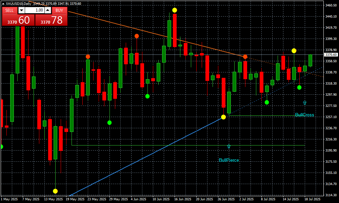
Task: Select the yellow dot at the bottom-left low
Action: [55, 191]
